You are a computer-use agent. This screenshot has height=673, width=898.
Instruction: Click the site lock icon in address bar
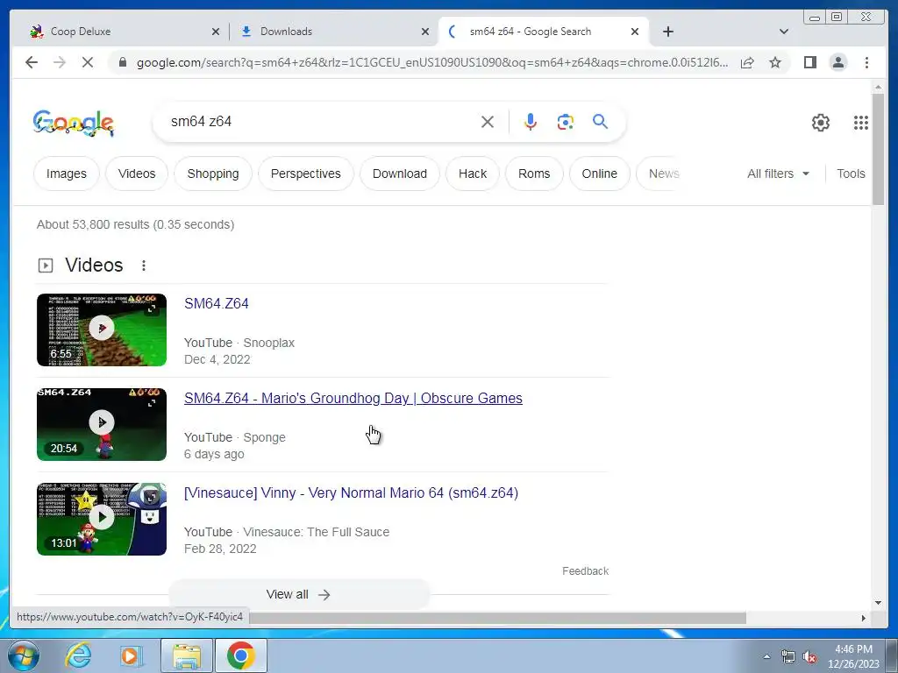[122, 62]
